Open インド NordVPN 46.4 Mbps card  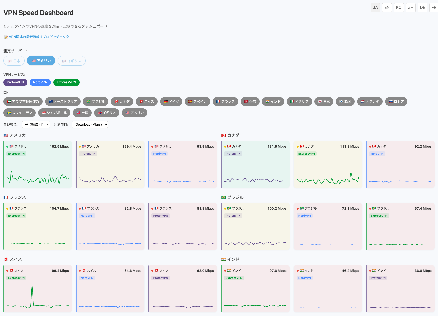(x=328, y=289)
